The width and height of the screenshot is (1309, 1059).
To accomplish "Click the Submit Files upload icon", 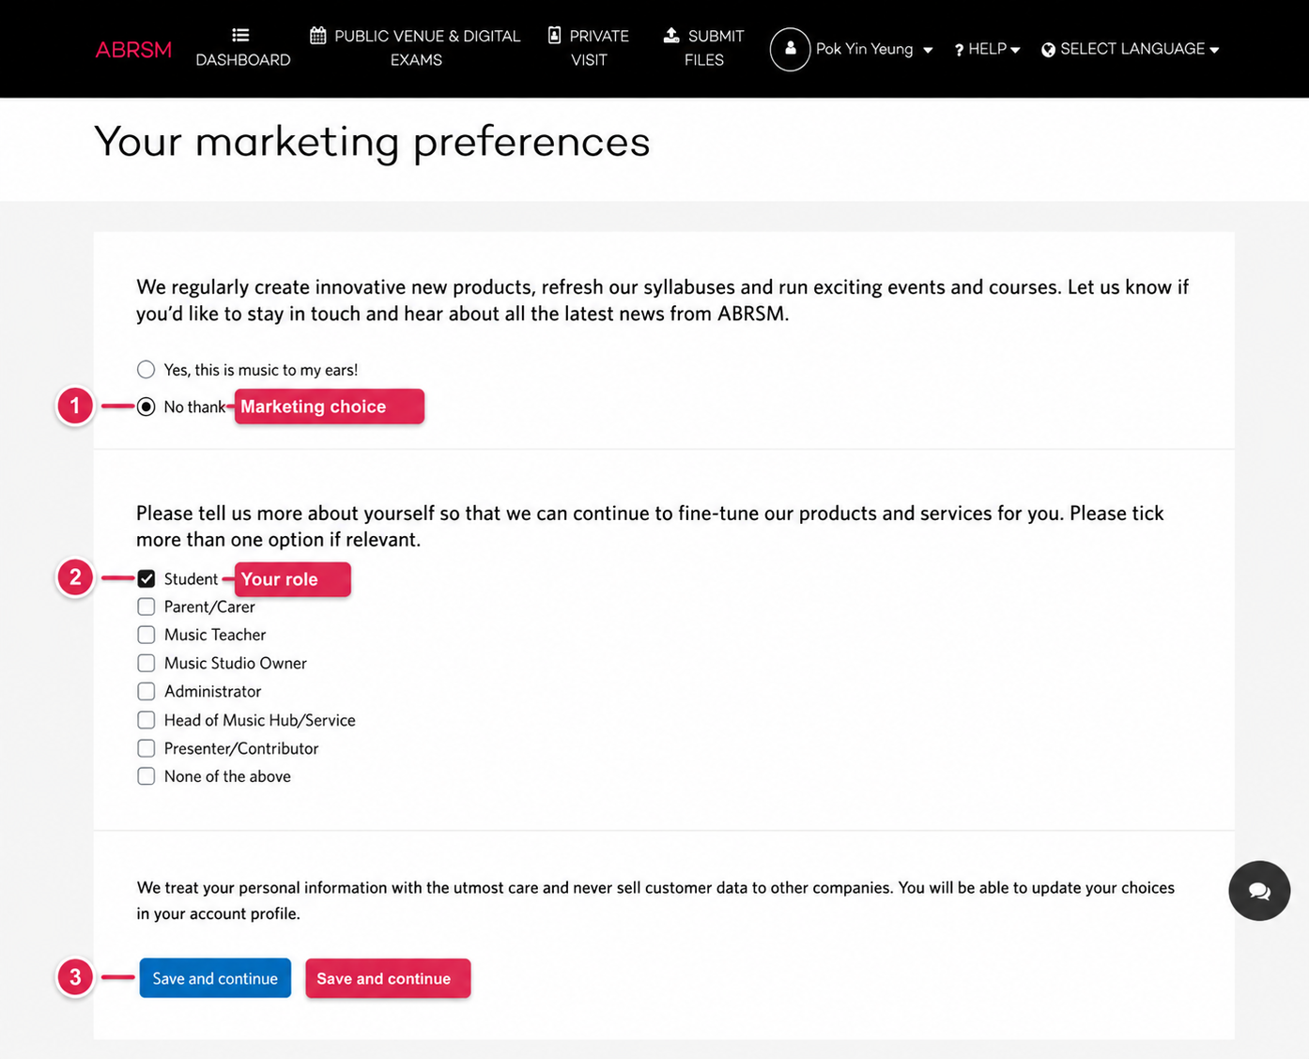I will coord(671,35).
